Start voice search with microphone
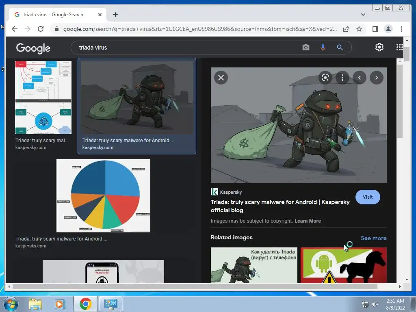This screenshot has height=312, width=416. point(323,48)
